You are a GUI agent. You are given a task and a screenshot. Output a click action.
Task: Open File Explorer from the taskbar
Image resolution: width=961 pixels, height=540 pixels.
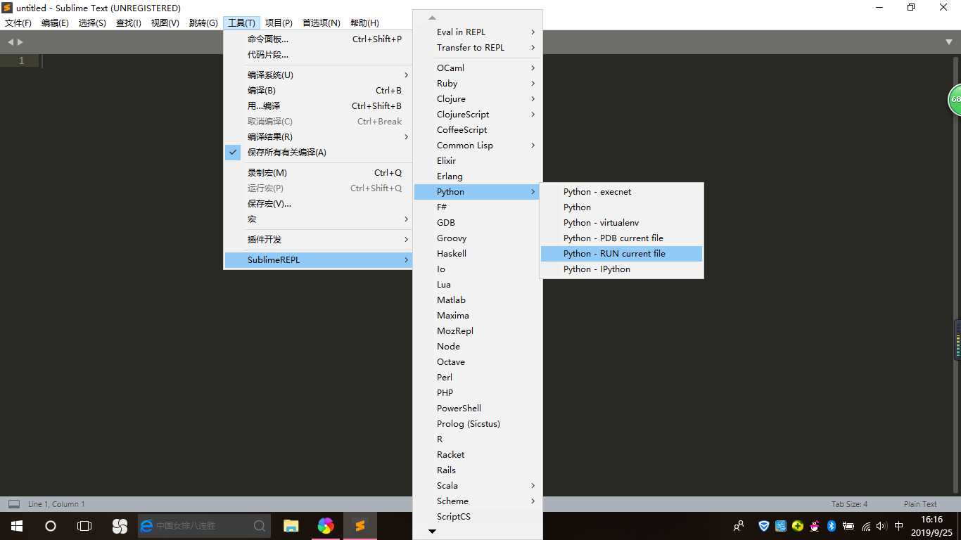pos(291,526)
